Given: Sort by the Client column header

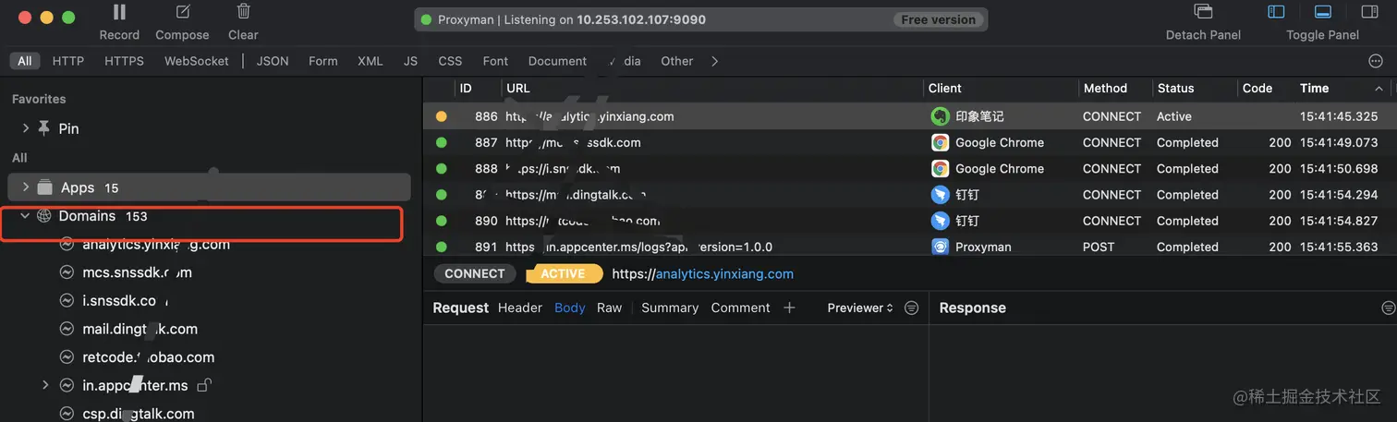Looking at the screenshot, I should [945, 88].
